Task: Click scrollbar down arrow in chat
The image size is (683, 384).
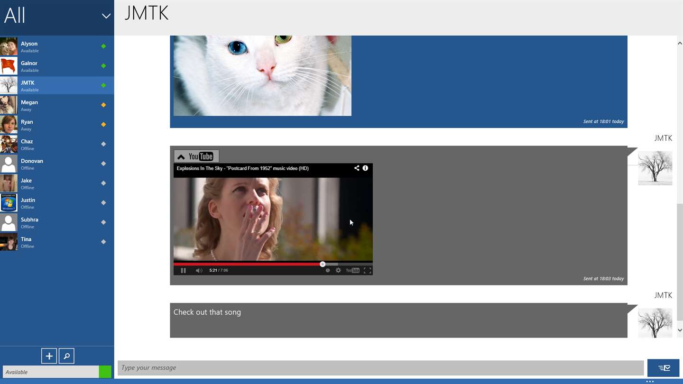Action: tap(680, 330)
